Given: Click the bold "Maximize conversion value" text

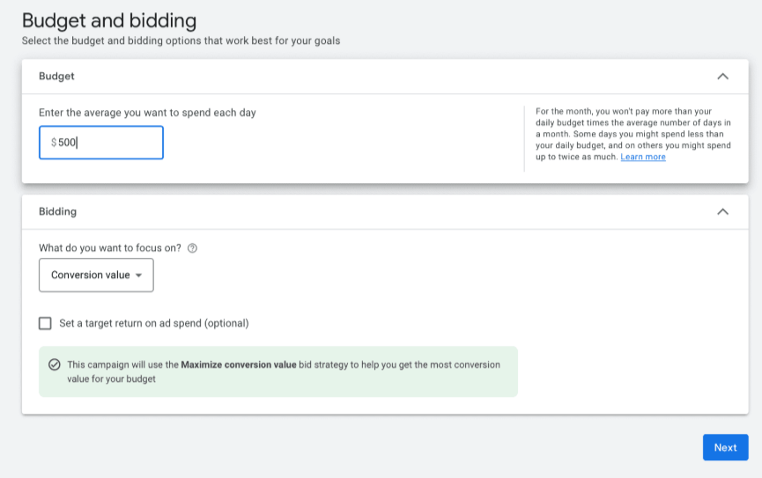Looking at the screenshot, I should (x=239, y=364).
